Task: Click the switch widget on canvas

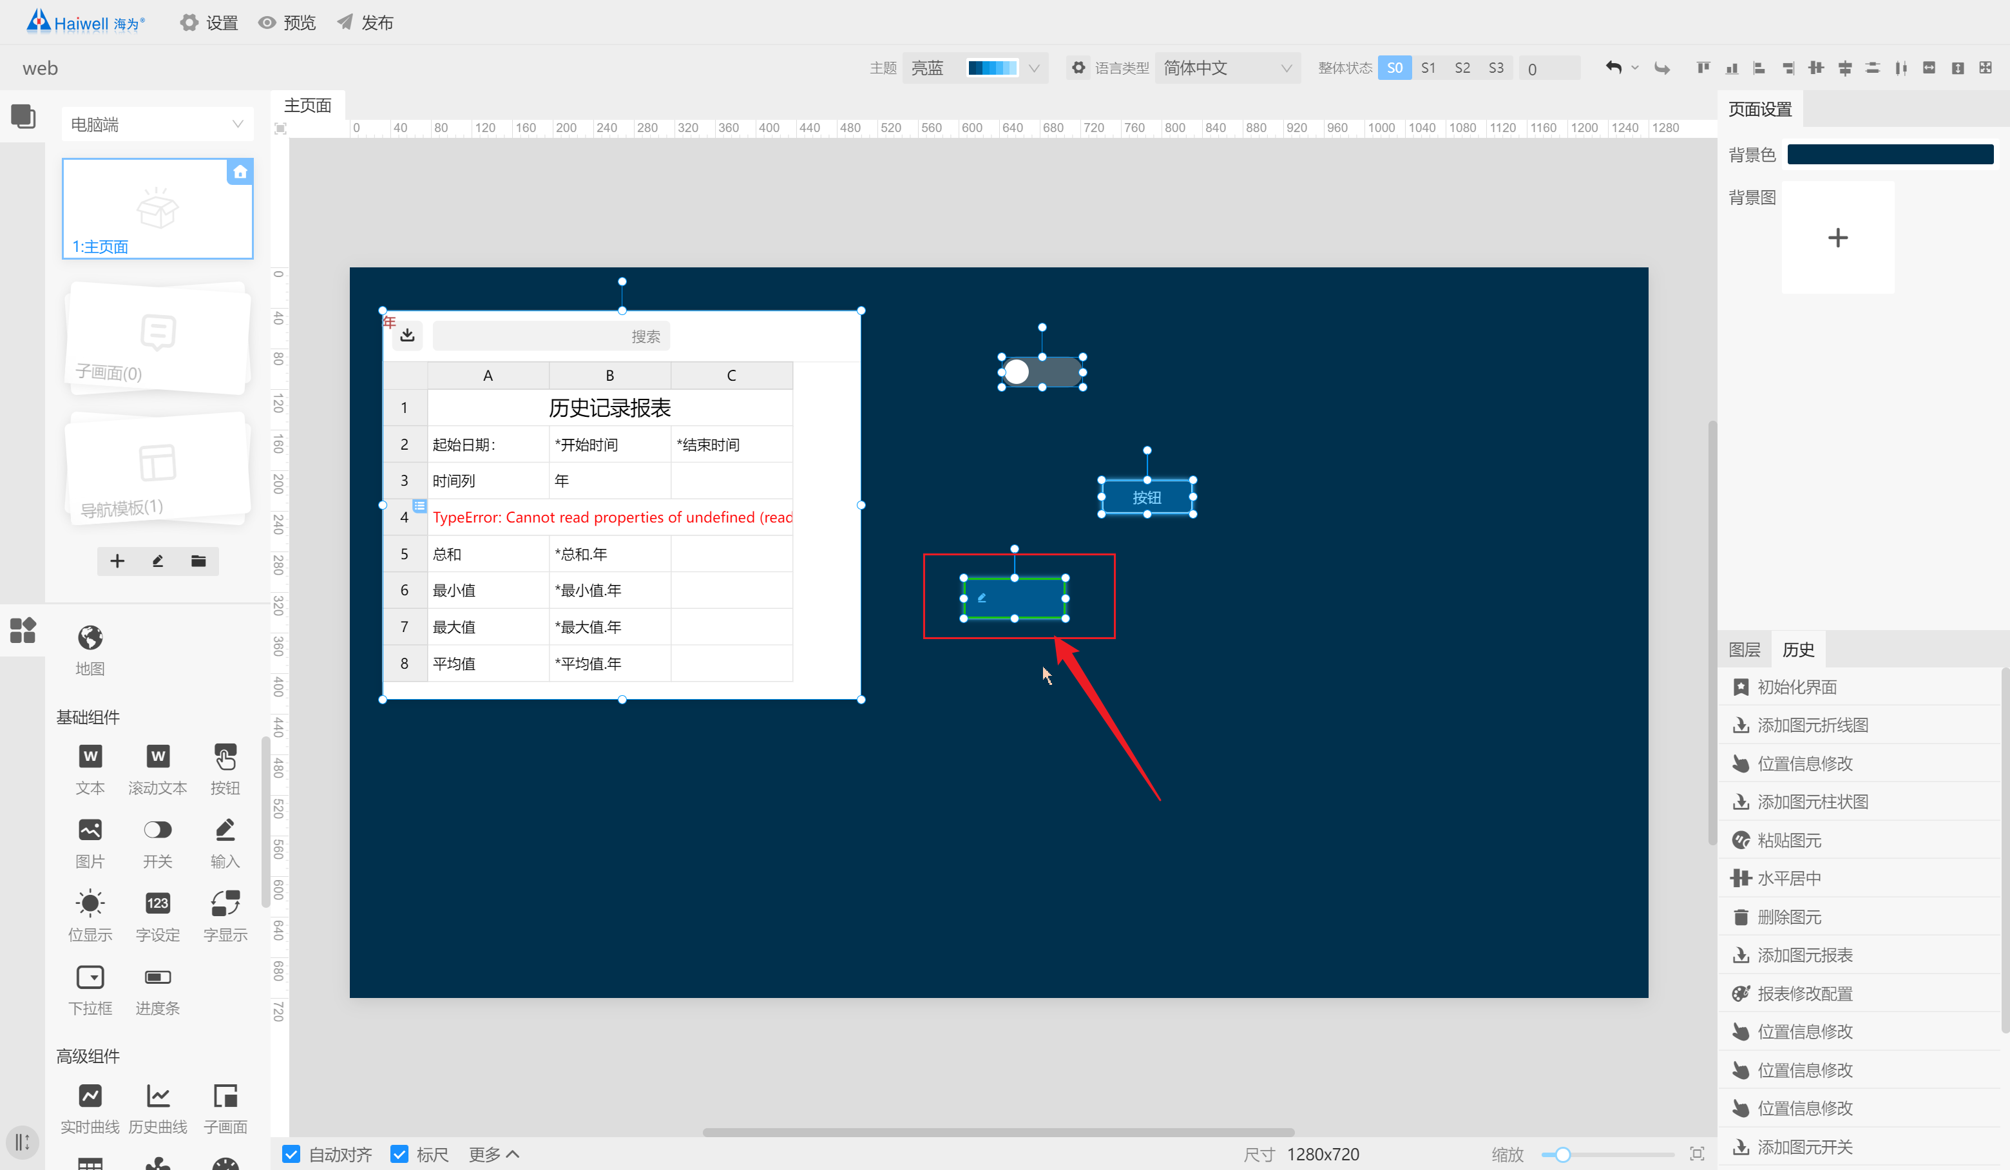Action: (1042, 372)
